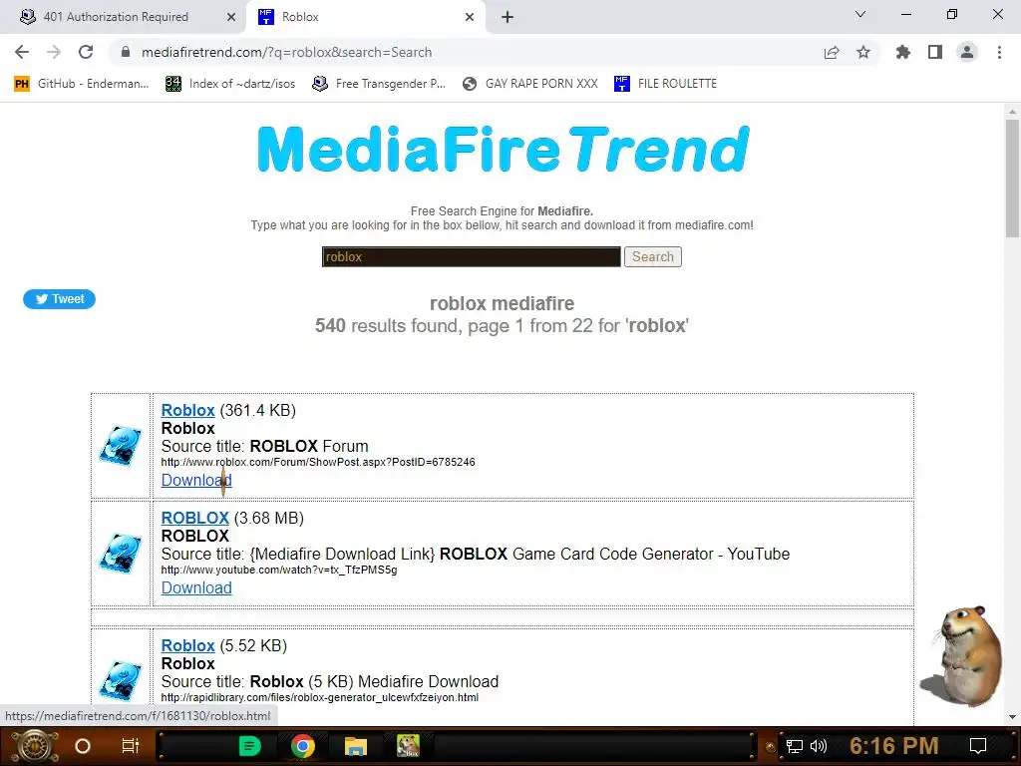1021x766 pixels.
Task: Focus the roblox search box
Action: pyautogui.click(x=471, y=256)
